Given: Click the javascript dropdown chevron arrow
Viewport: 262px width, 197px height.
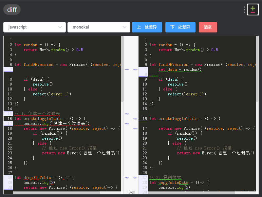Looking at the screenshot, I should pos(60,27).
